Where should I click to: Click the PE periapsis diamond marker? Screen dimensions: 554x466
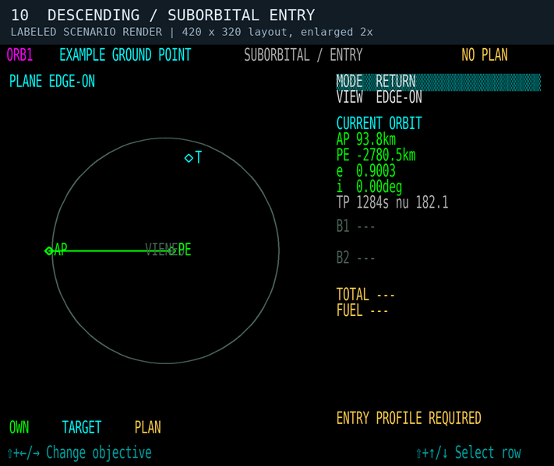[x=172, y=251]
